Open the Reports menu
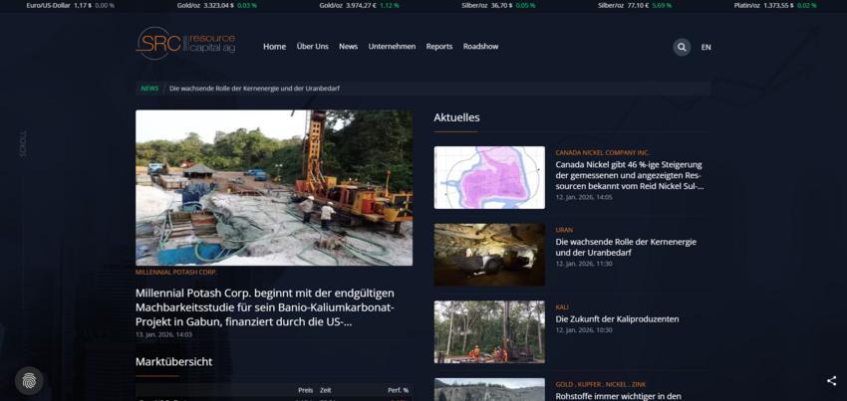 (438, 47)
